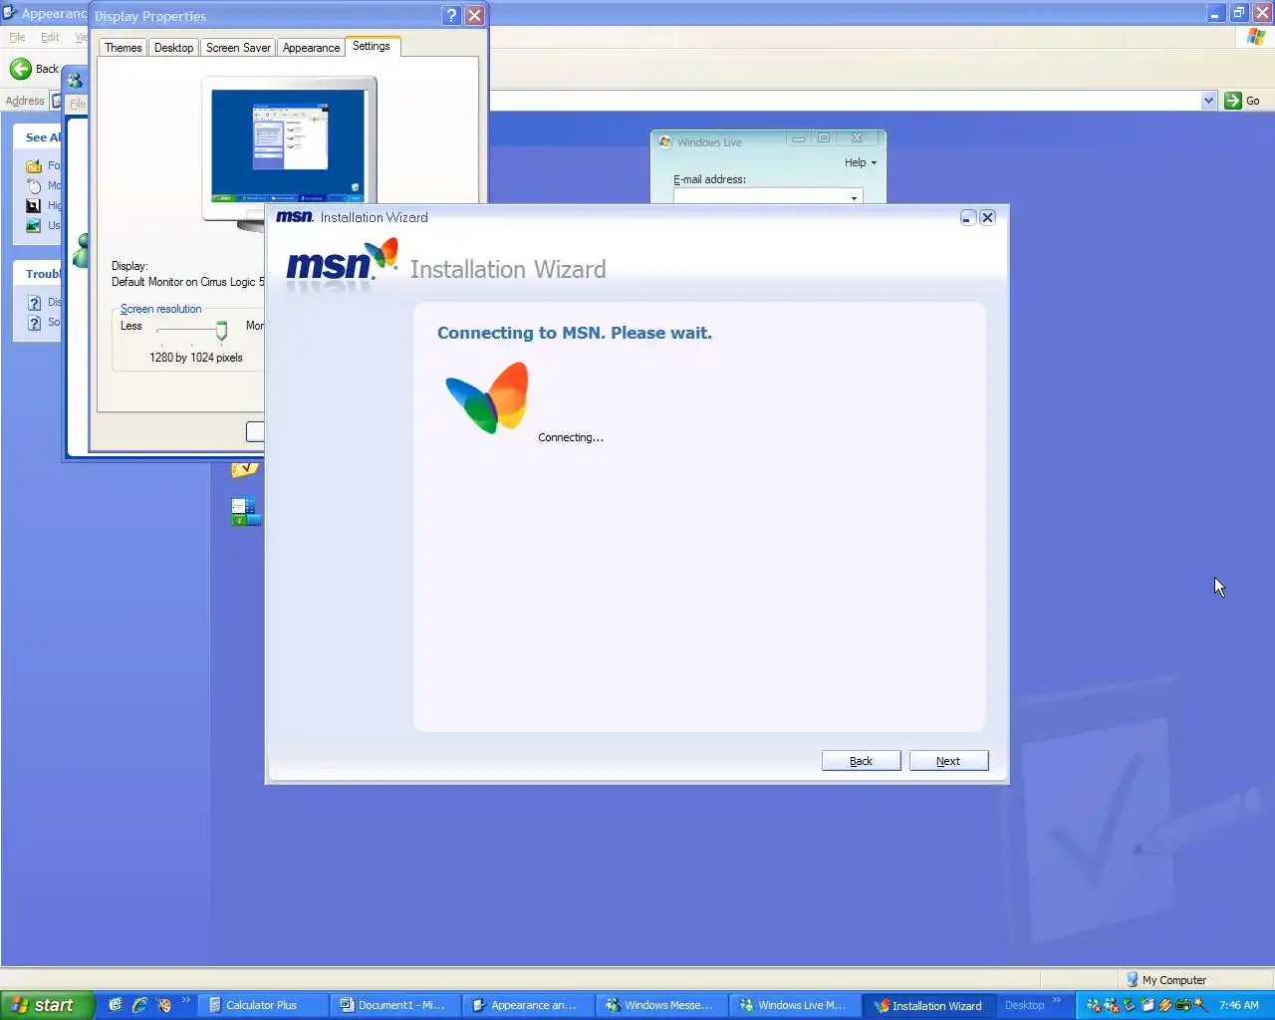The height and width of the screenshot is (1020, 1275).
Task: Open the E-mail address dropdown in Windows Live
Action: [854, 197]
